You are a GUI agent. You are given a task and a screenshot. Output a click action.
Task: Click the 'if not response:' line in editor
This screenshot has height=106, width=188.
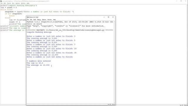[14, 14]
